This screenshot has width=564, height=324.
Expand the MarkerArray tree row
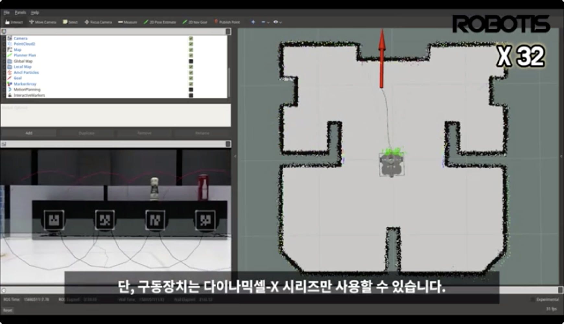click(4, 84)
